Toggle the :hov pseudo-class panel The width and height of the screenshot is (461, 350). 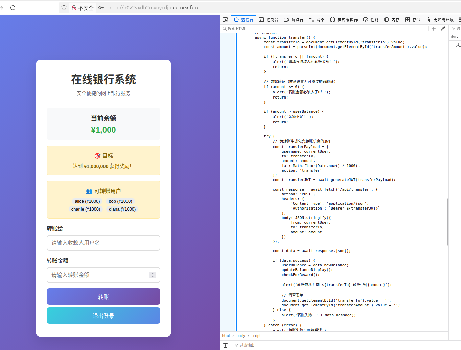tap(455, 37)
